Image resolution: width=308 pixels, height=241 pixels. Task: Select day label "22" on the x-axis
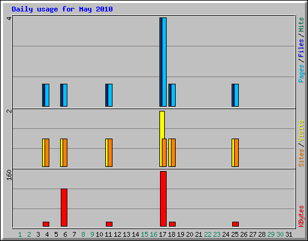(208, 234)
